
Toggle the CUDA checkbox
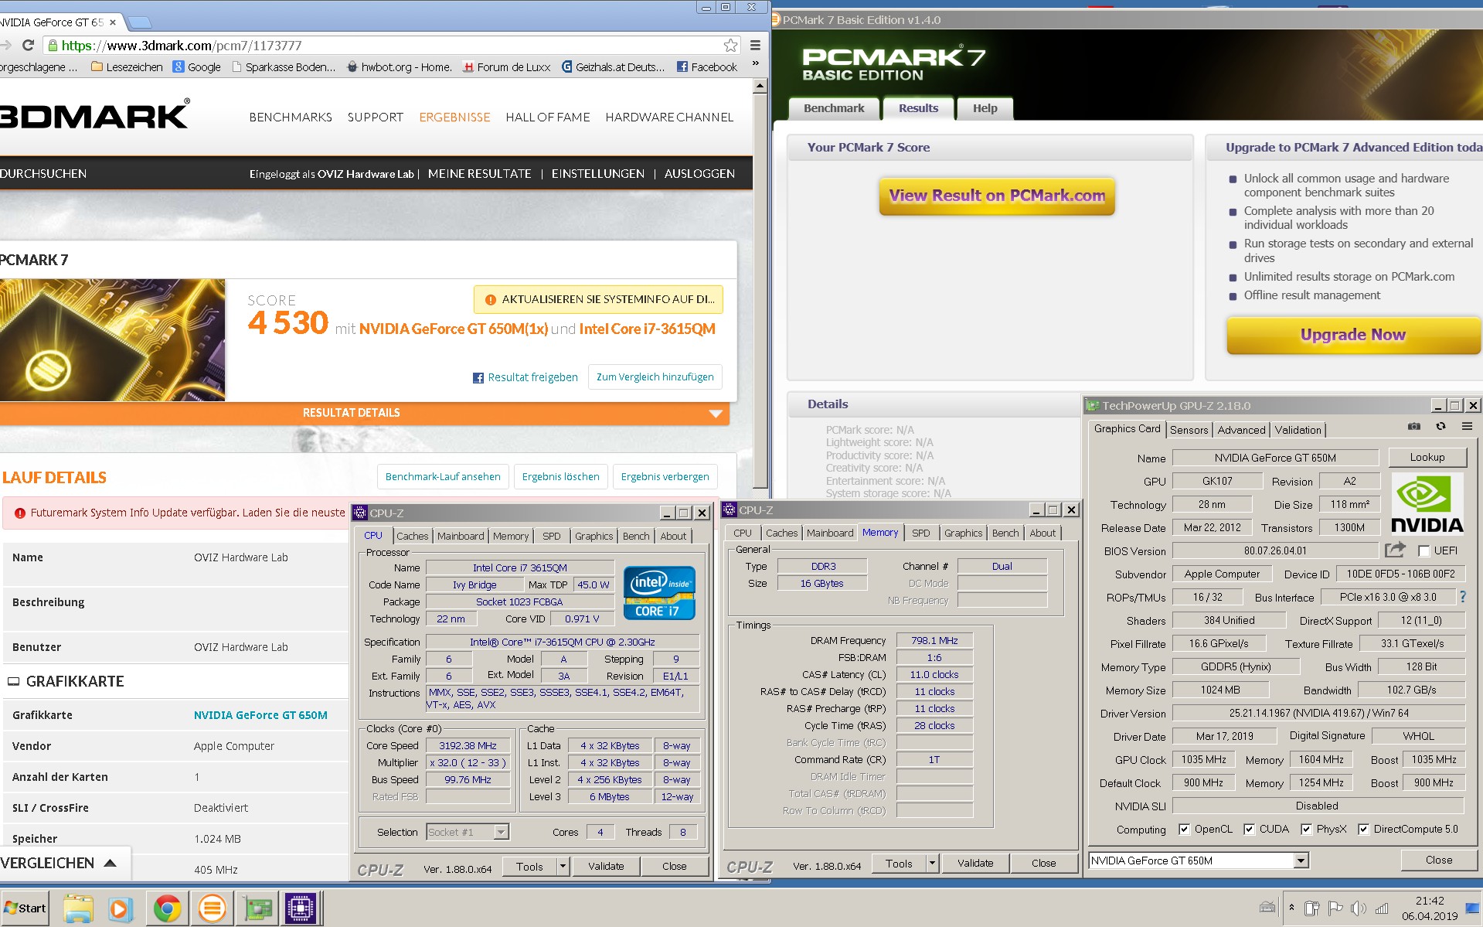click(1249, 829)
